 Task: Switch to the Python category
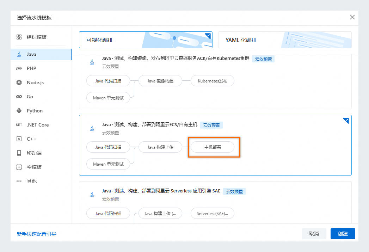[41, 111]
